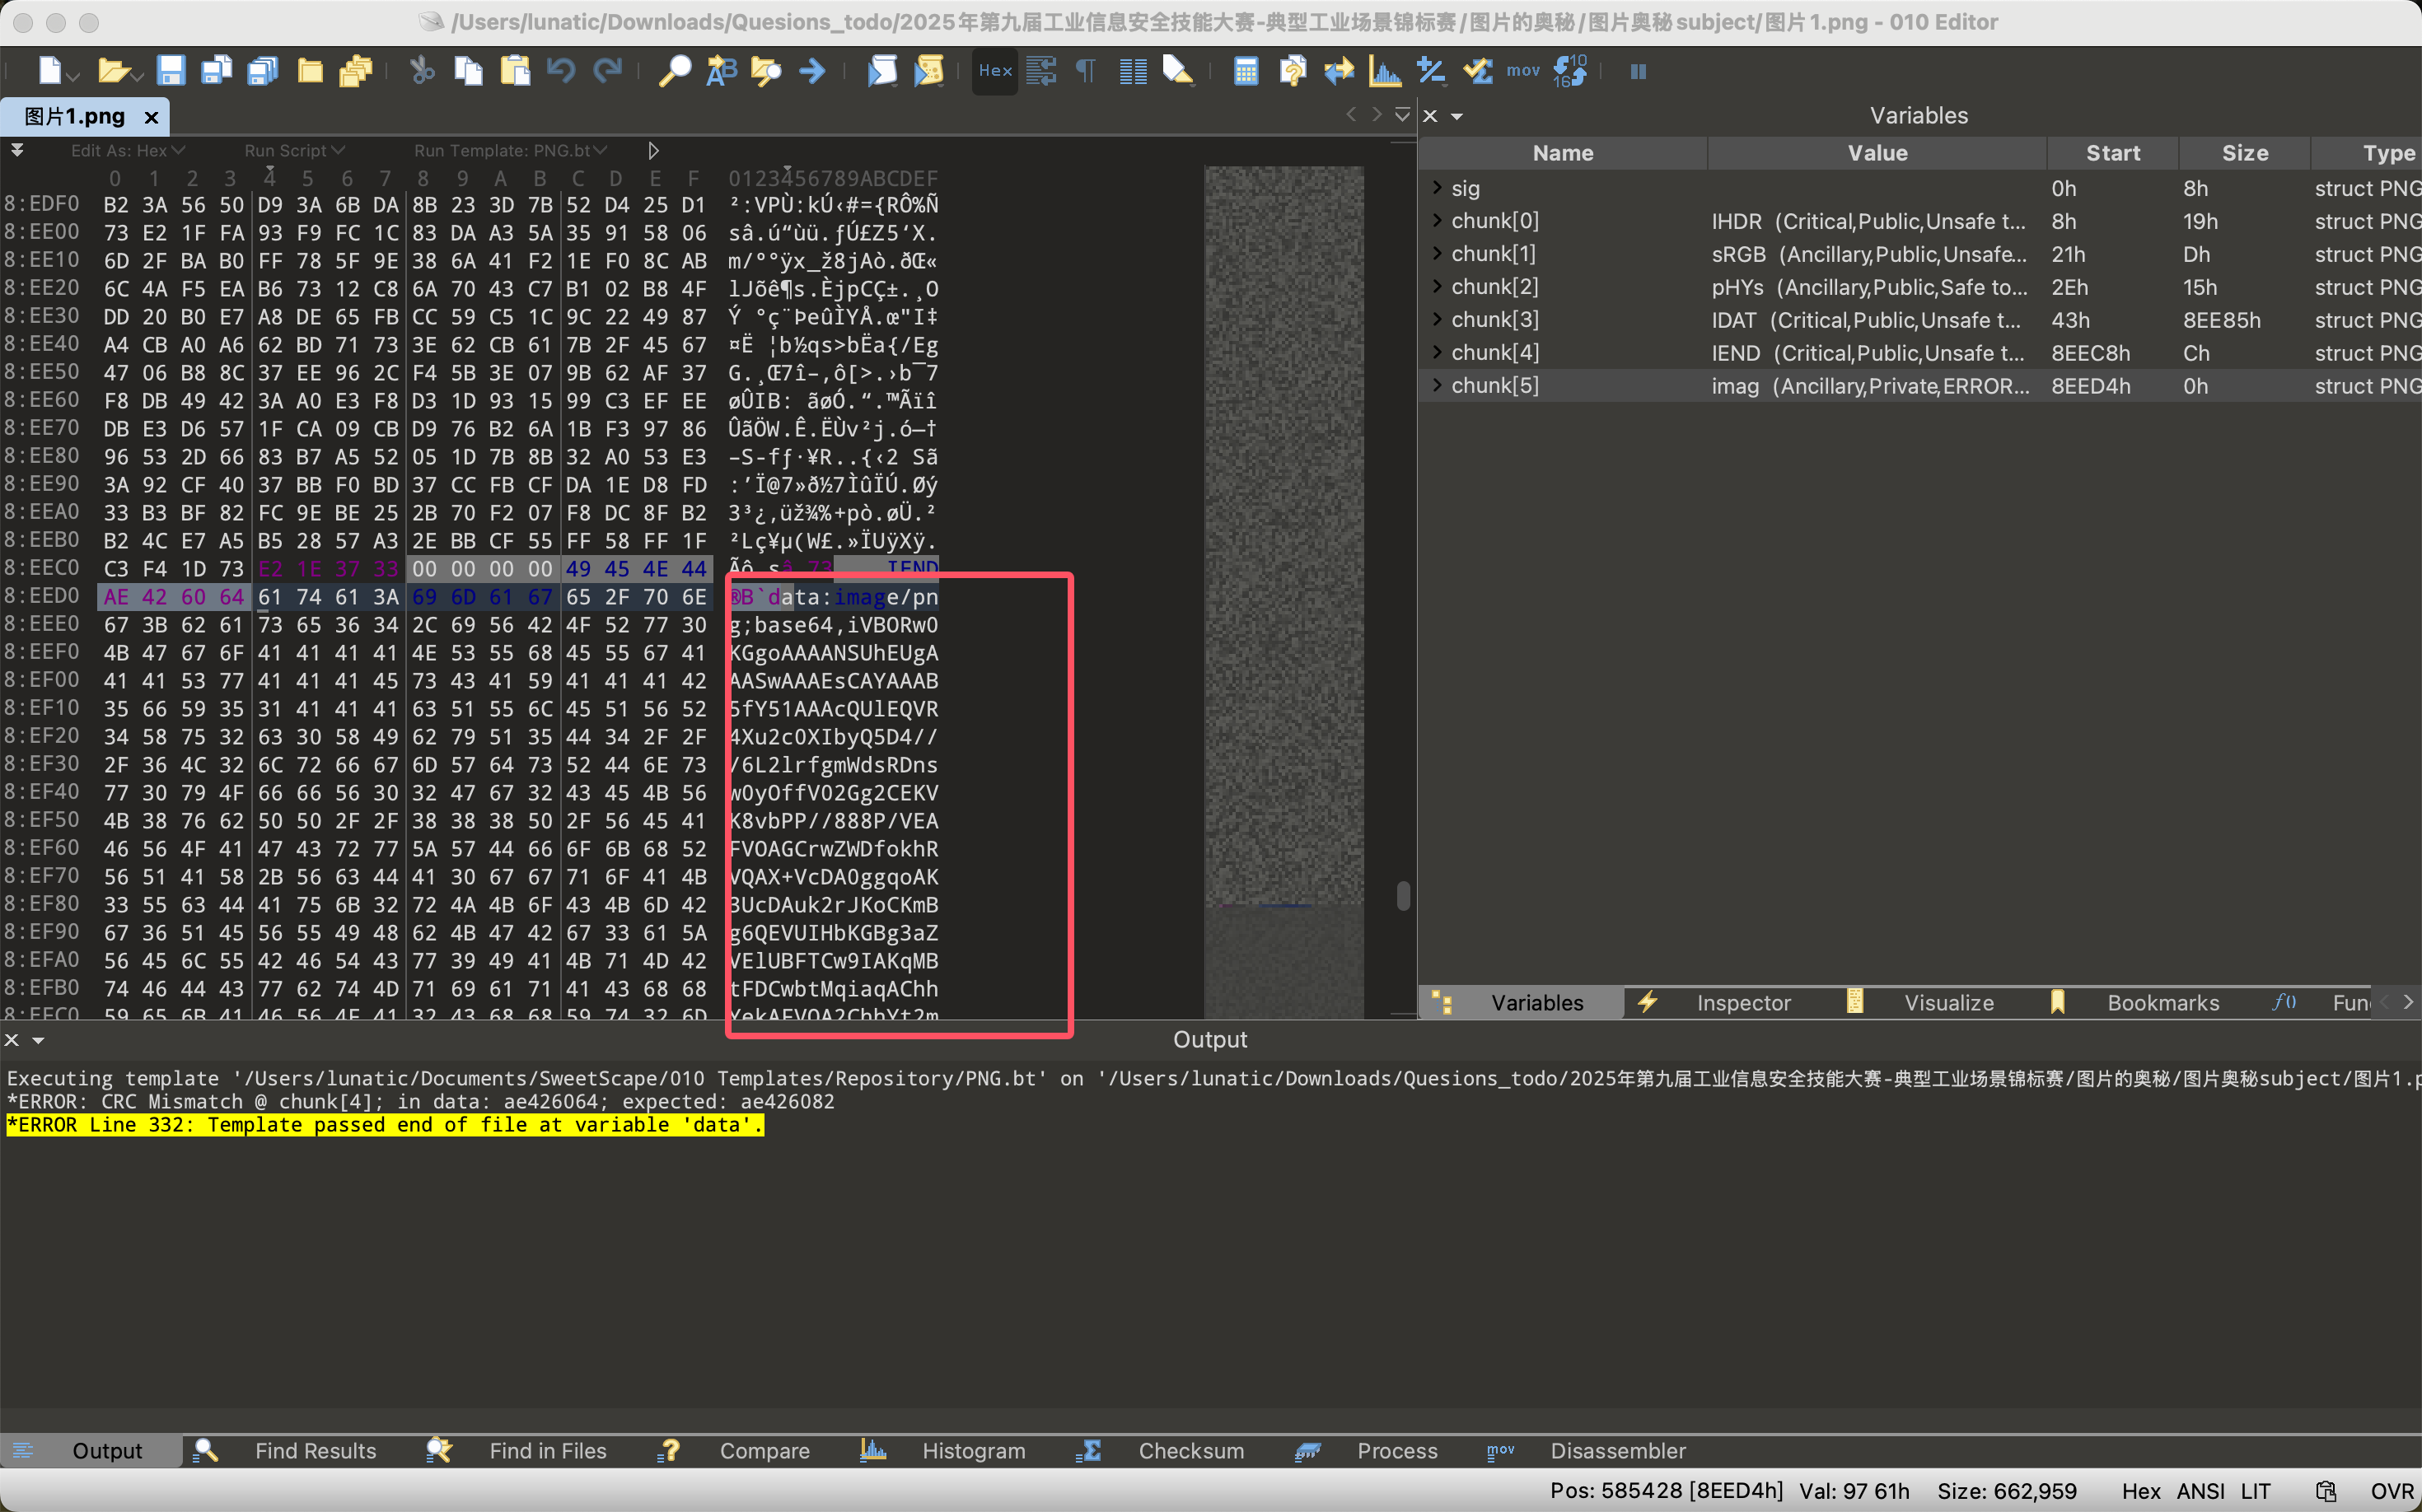Close the Variables panel with X
The width and height of the screenshot is (2422, 1512).
pyautogui.click(x=1431, y=116)
